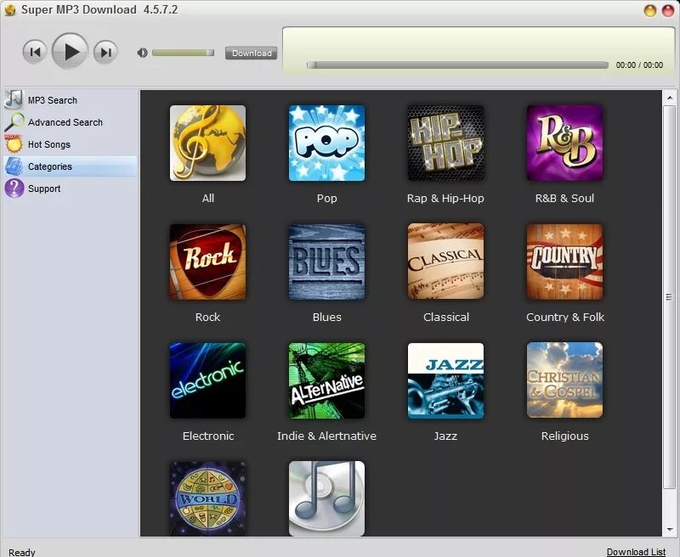Click the 00:00 / 00:00 time display
The height and width of the screenshot is (557, 680).
tap(639, 65)
